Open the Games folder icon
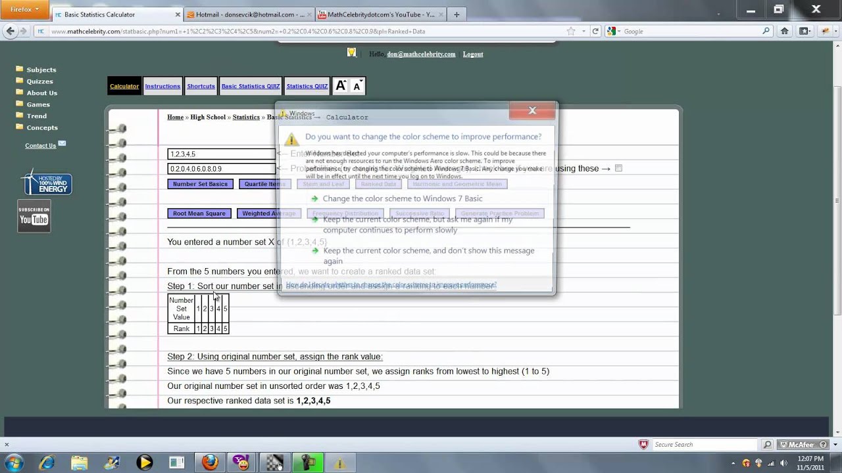 (20, 104)
